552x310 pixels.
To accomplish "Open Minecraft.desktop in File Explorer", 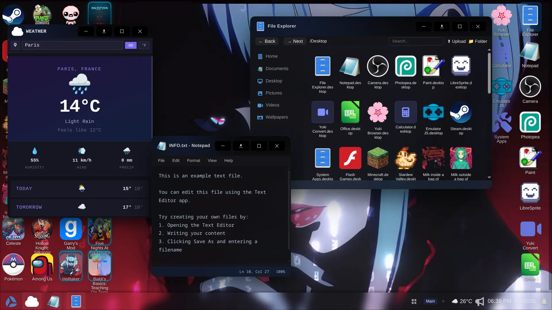I will click(378, 164).
